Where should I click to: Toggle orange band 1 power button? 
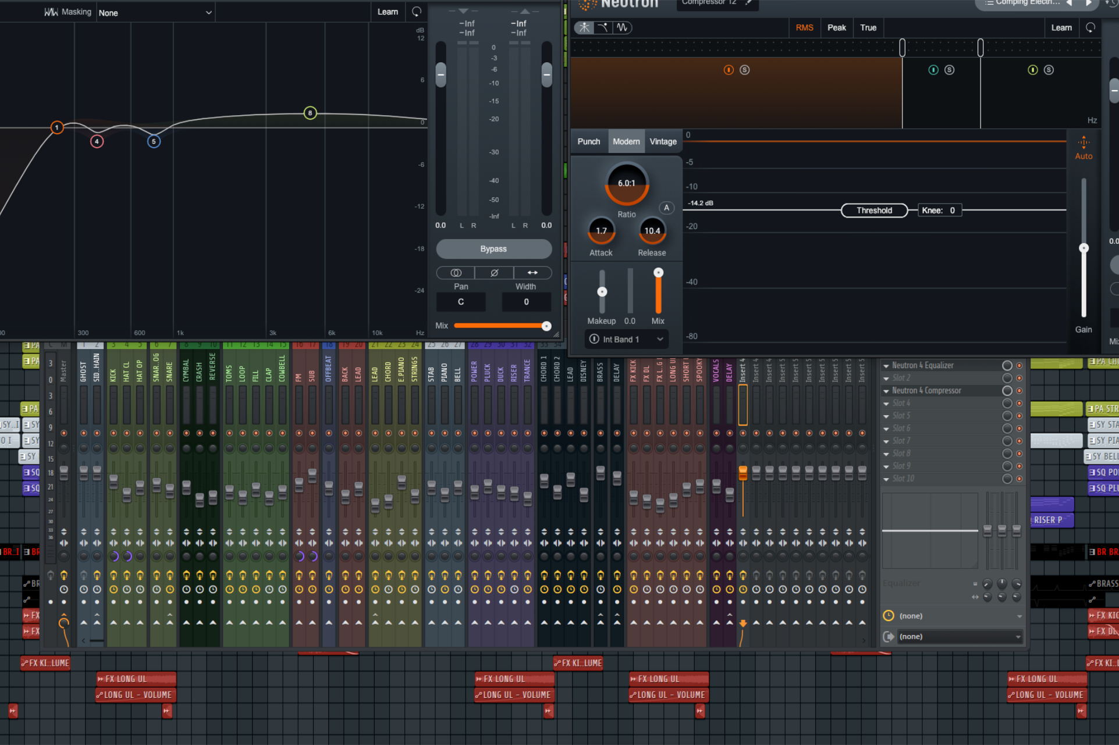coord(729,70)
